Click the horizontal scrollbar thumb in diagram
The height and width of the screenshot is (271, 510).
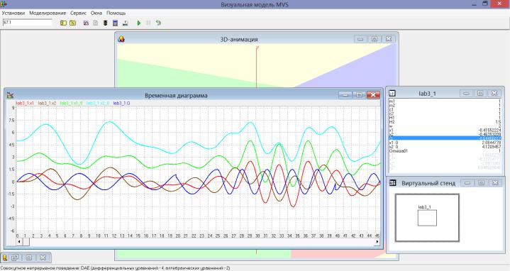(26, 241)
